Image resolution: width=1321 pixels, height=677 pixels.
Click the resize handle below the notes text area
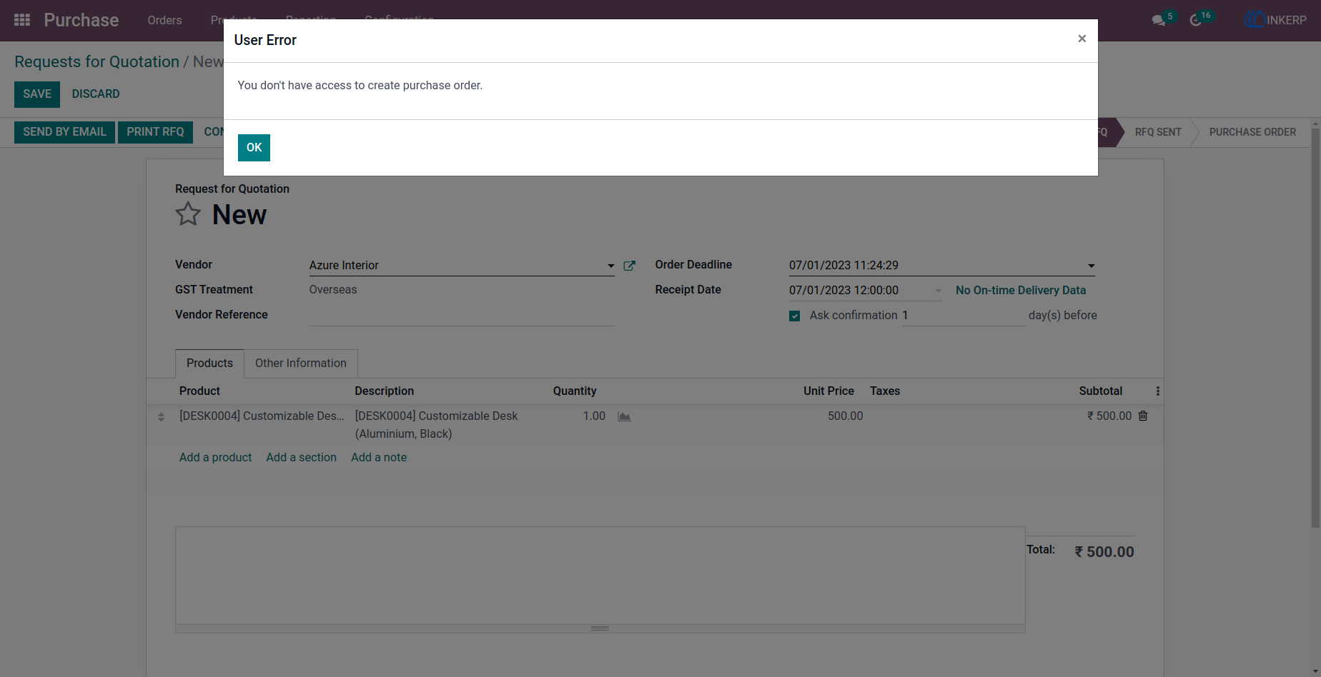(x=600, y=628)
